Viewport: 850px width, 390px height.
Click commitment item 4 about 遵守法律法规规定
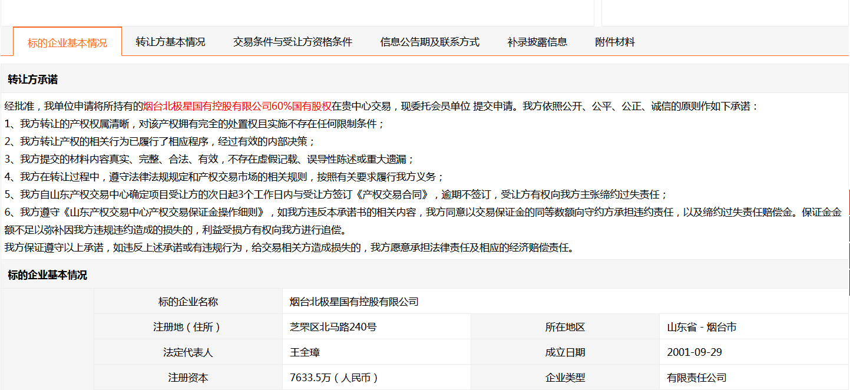coord(224,177)
